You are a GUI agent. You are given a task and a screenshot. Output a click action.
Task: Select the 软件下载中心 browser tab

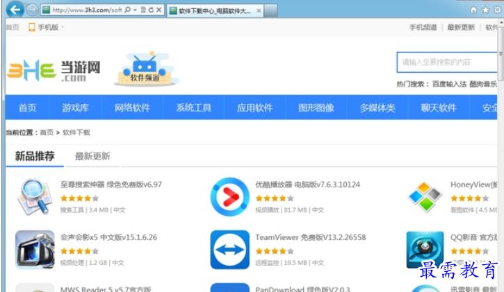tap(213, 11)
